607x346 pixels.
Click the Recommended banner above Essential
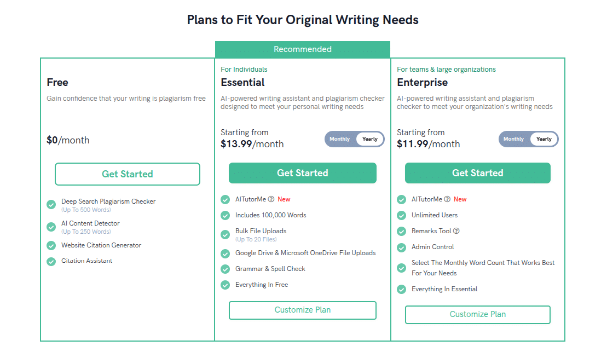pyautogui.click(x=302, y=49)
